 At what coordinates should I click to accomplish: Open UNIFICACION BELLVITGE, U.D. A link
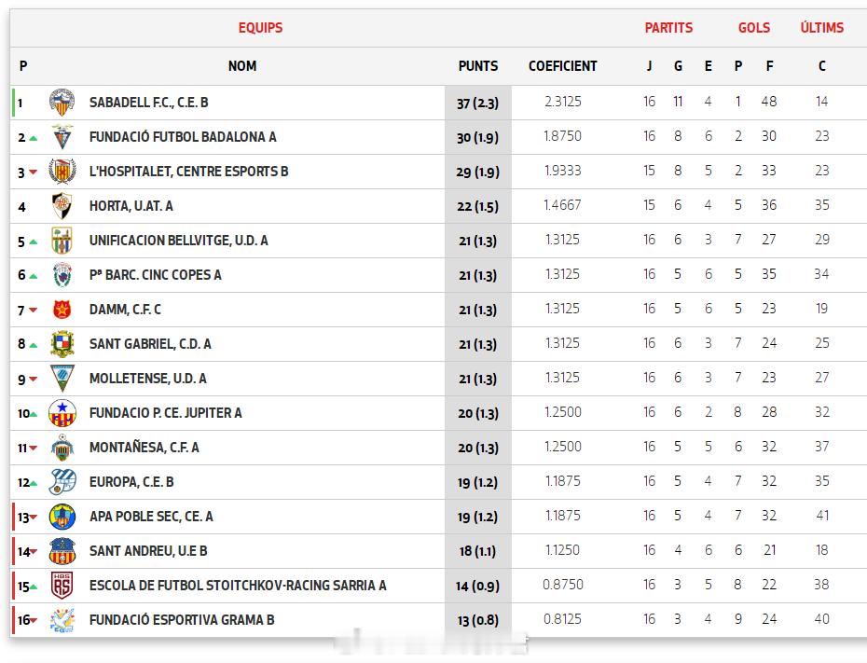tap(179, 241)
